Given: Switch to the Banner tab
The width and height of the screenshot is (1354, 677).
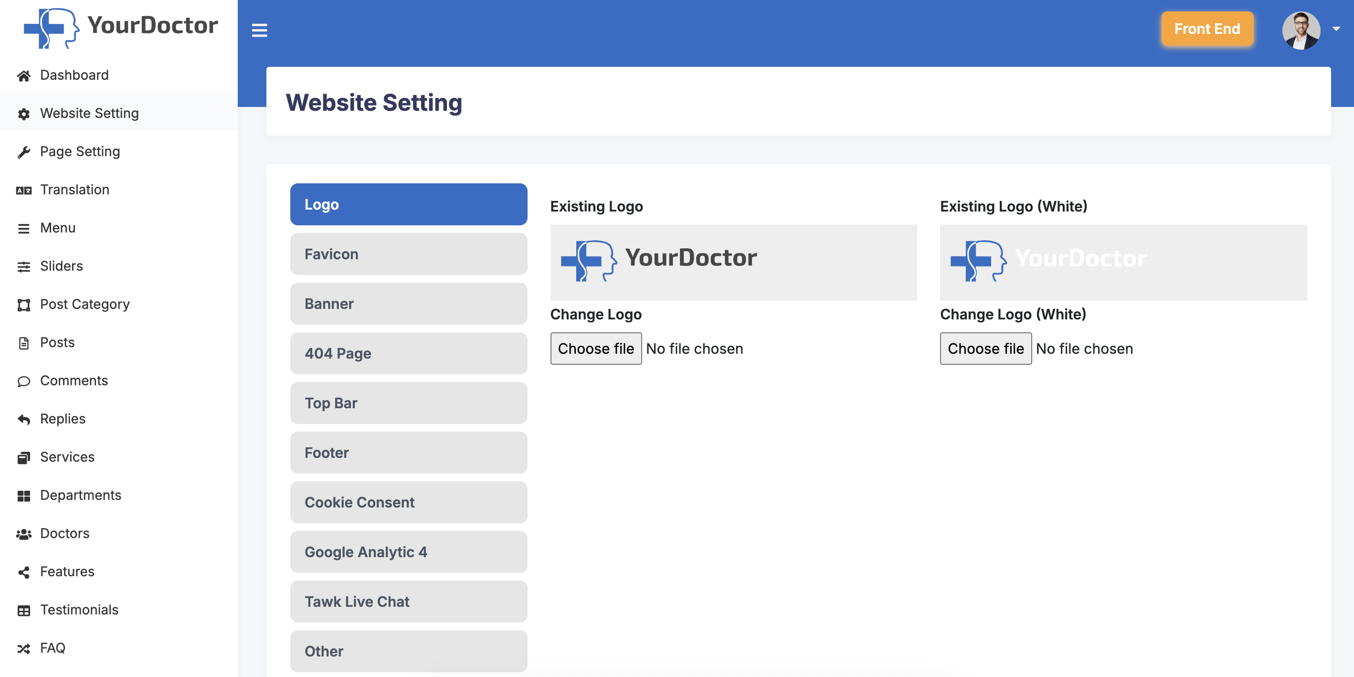Looking at the screenshot, I should point(408,304).
